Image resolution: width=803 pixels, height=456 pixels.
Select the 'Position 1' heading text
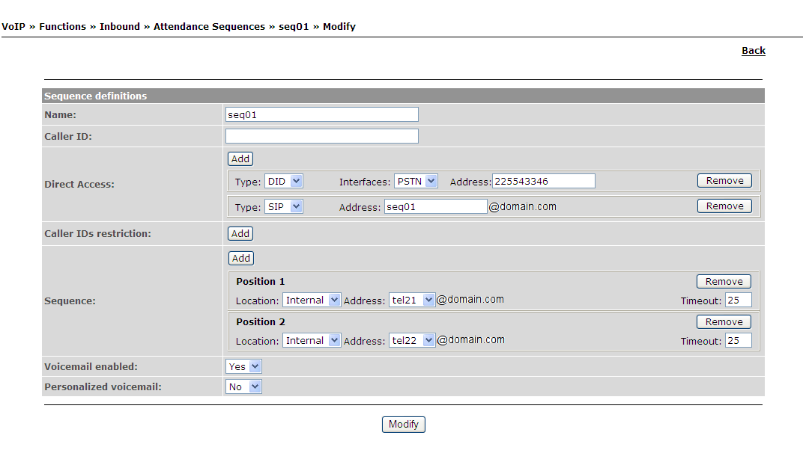(x=260, y=282)
